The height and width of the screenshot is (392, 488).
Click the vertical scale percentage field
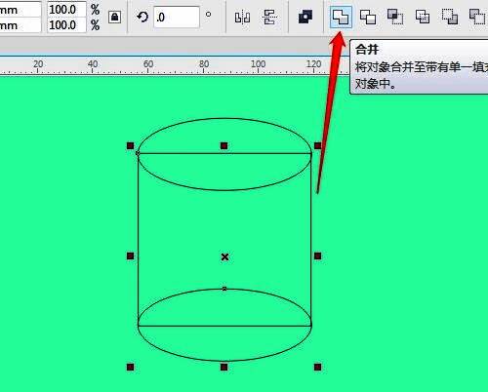click(x=66, y=25)
